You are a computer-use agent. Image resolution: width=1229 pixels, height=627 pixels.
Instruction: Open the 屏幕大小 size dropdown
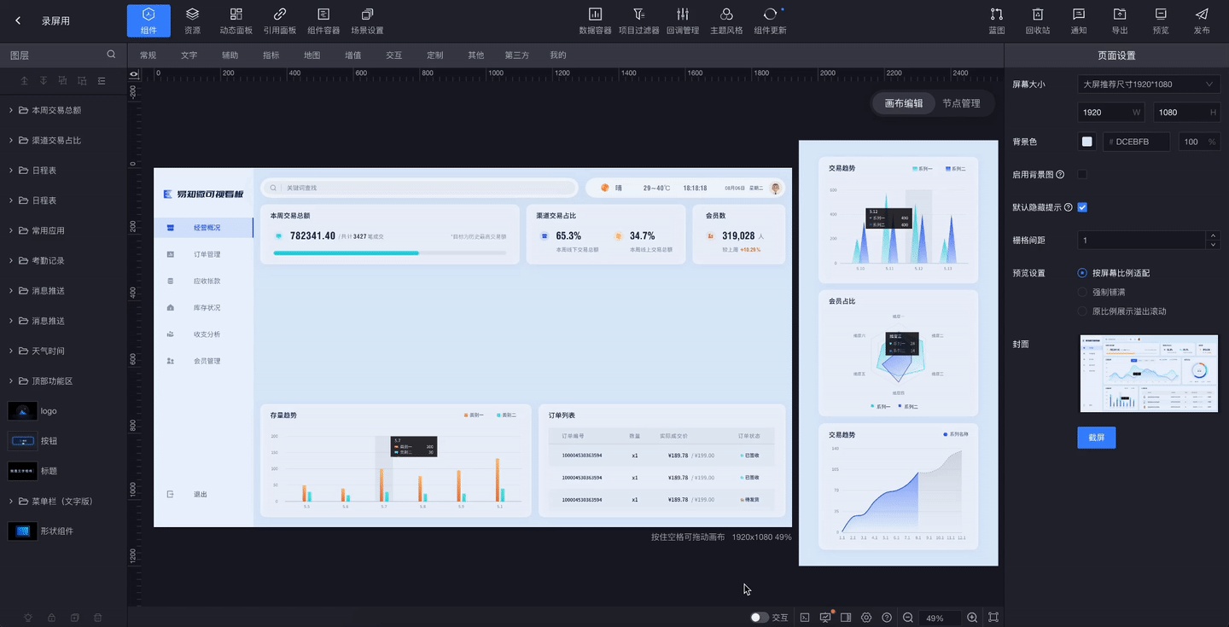point(1148,84)
